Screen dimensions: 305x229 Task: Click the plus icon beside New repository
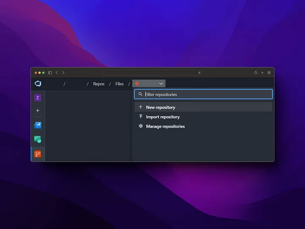[x=141, y=107]
